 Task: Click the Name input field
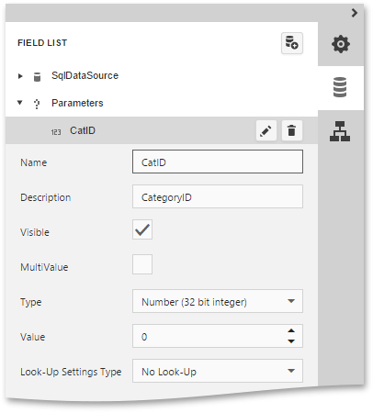point(218,162)
